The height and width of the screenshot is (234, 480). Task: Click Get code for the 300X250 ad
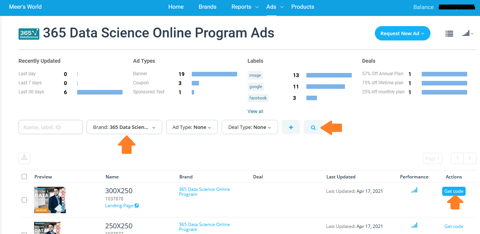click(454, 191)
